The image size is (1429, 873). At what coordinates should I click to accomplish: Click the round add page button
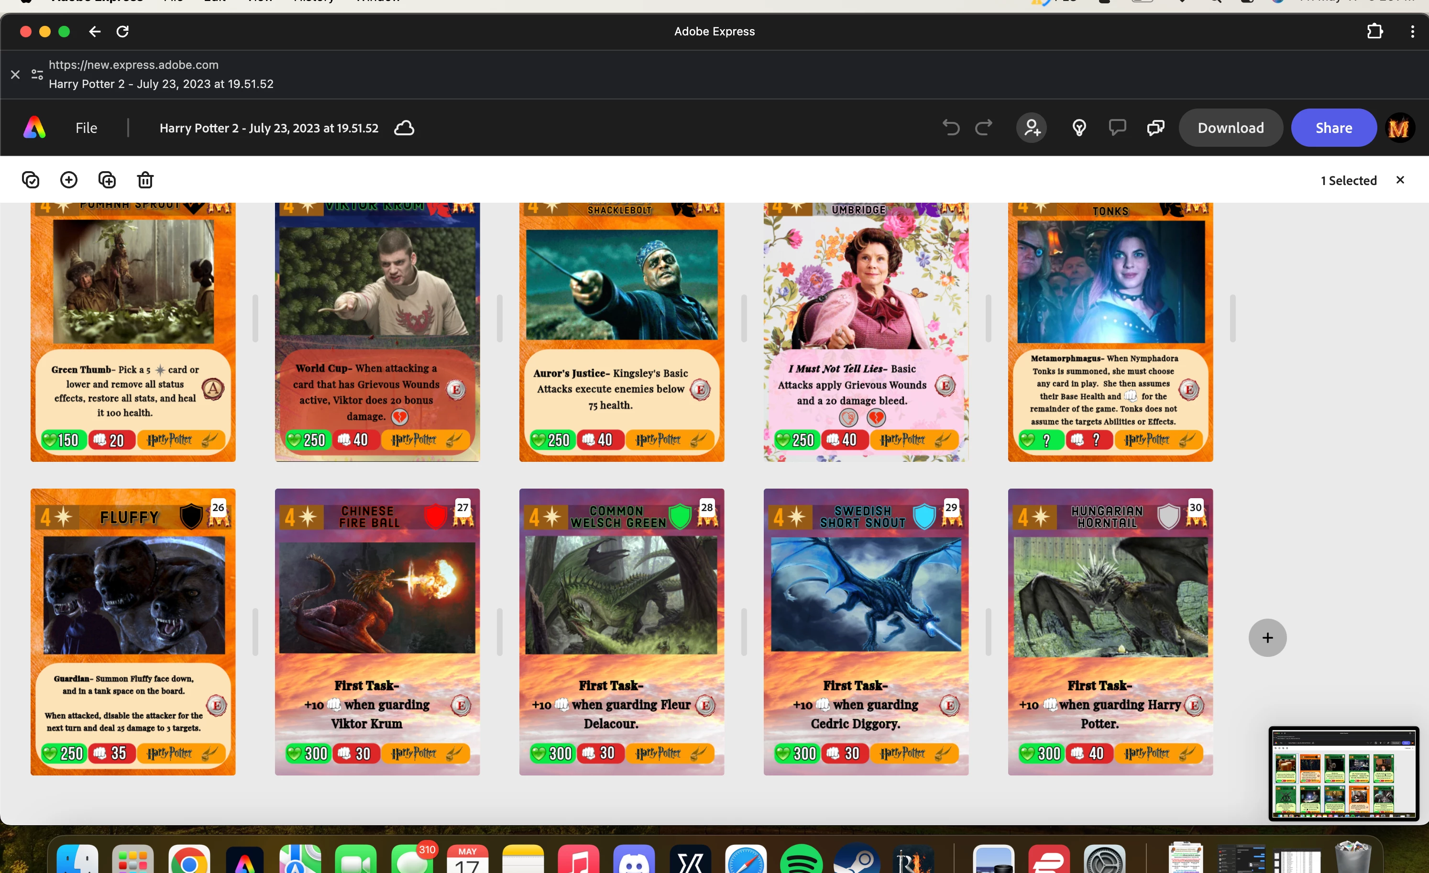click(x=1267, y=638)
